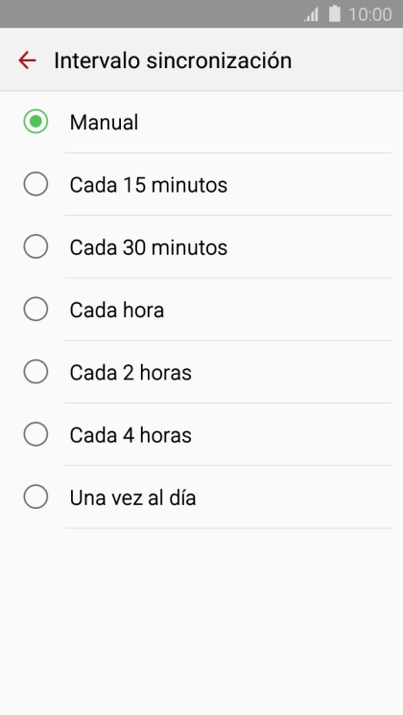Select the green Manual radio circle
The image size is (403, 715).
(36, 122)
